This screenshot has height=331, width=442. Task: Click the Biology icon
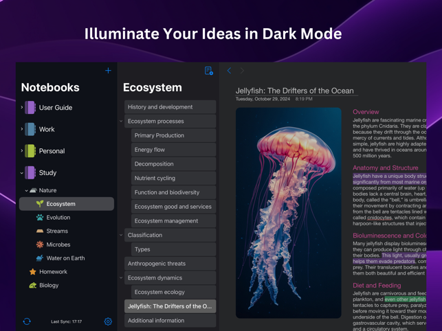(x=33, y=285)
